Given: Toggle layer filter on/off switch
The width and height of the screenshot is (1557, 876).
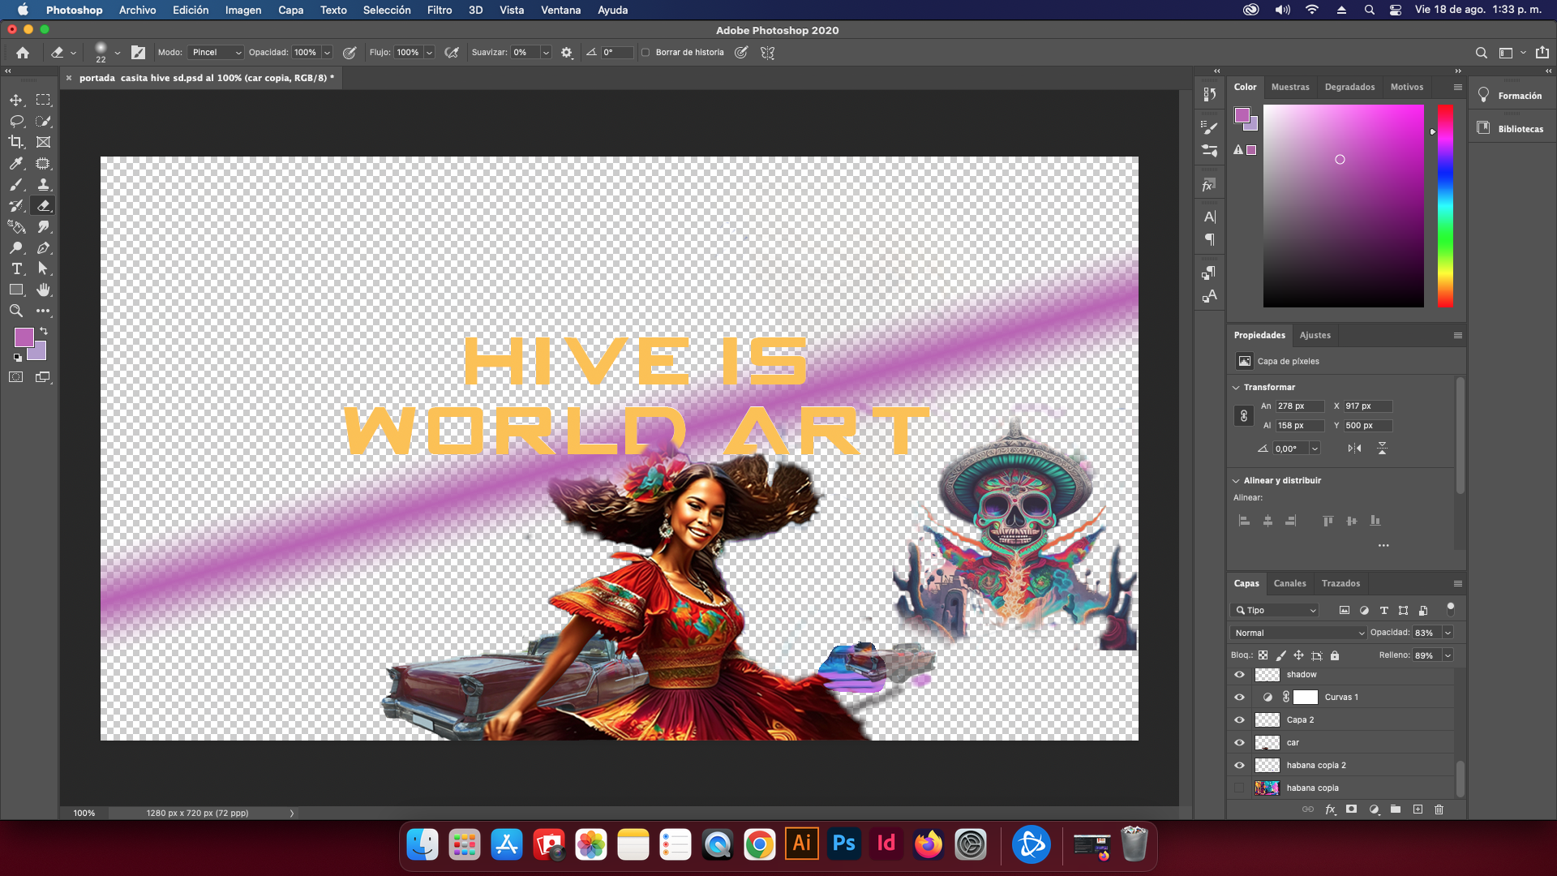Looking at the screenshot, I should pyautogui.click(x=1451, y=608).
